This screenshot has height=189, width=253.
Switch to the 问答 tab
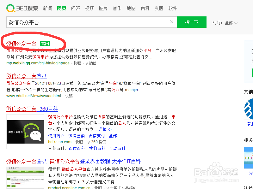75,9
